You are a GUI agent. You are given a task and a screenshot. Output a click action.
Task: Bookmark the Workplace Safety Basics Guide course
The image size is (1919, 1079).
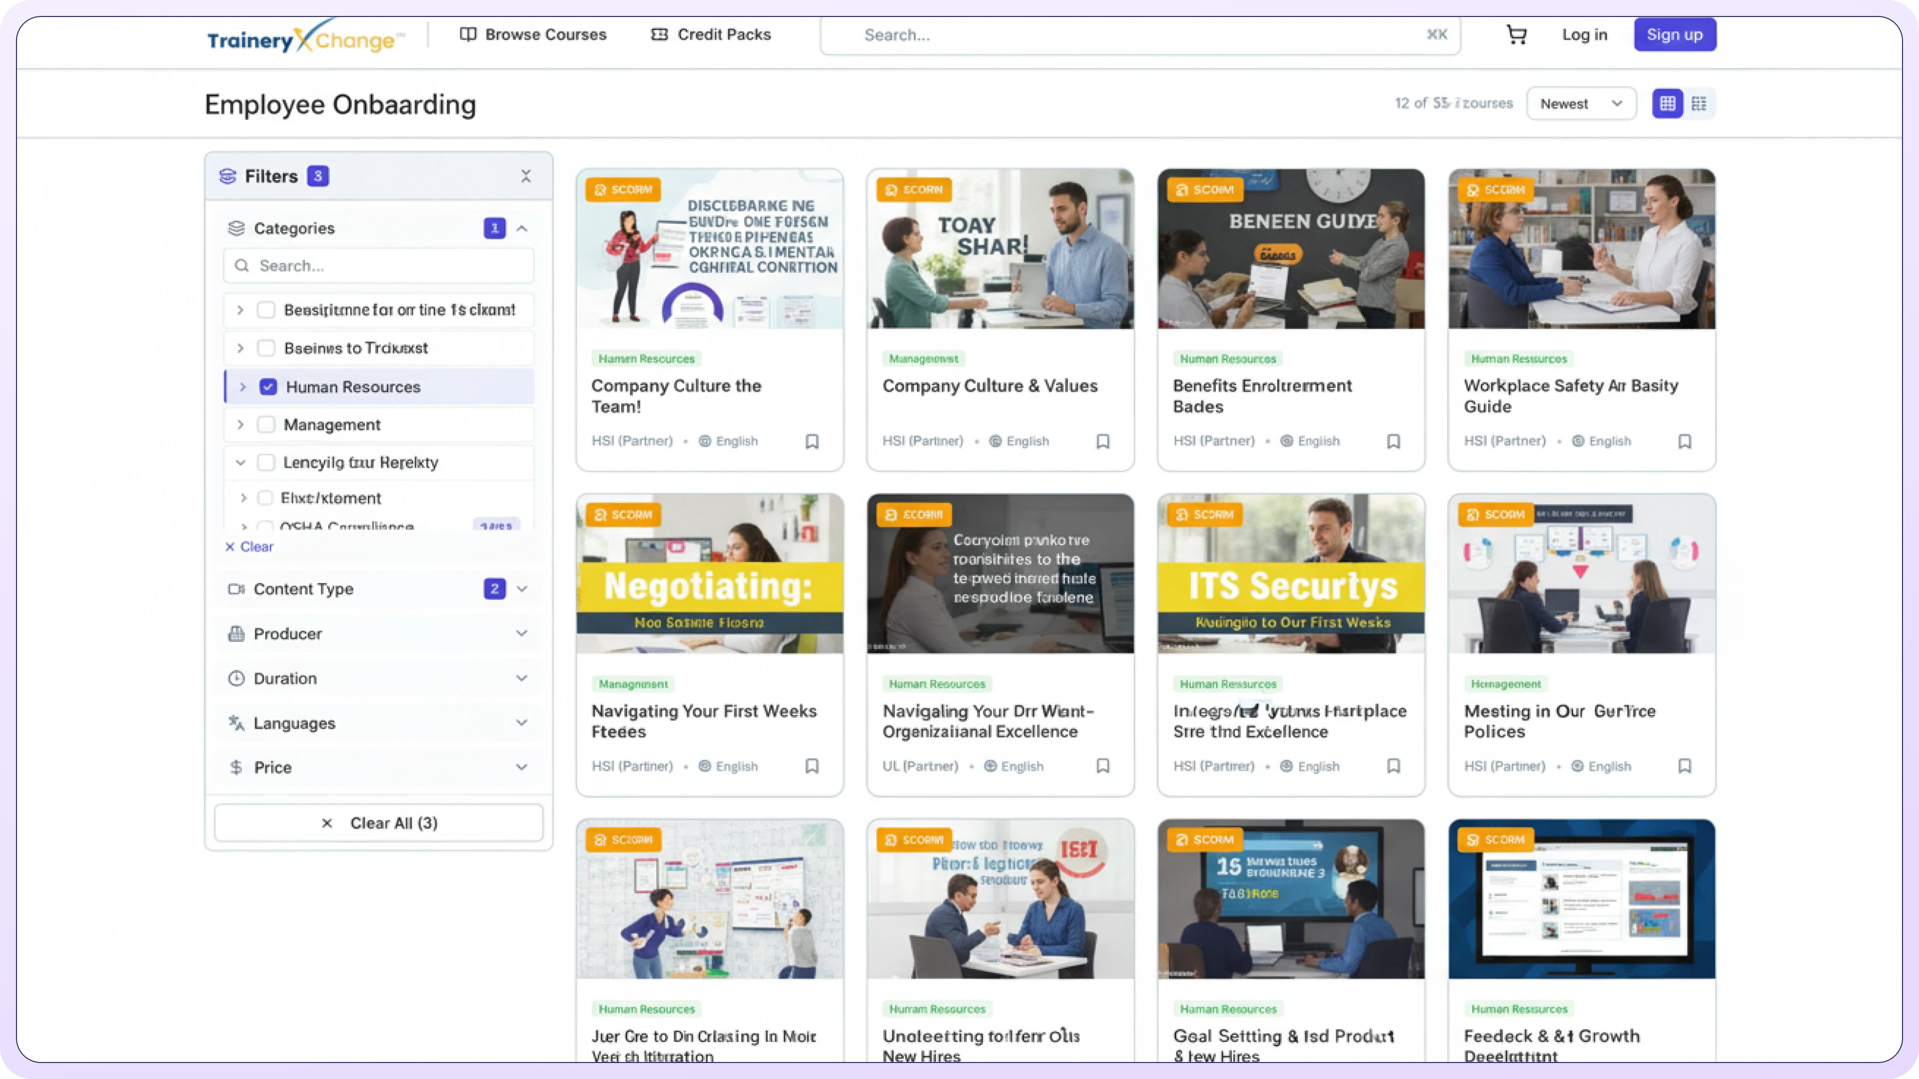click(1686, 441)
